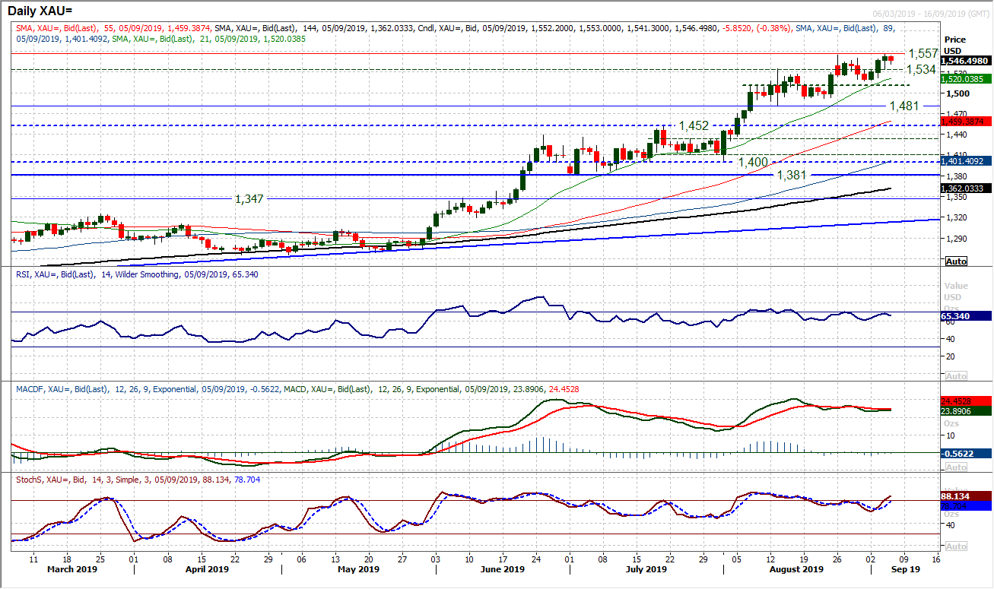This screenshot has height=589, width=994.
Task: Click the 1,534 level annotation
Action: (x=921, y=68)
